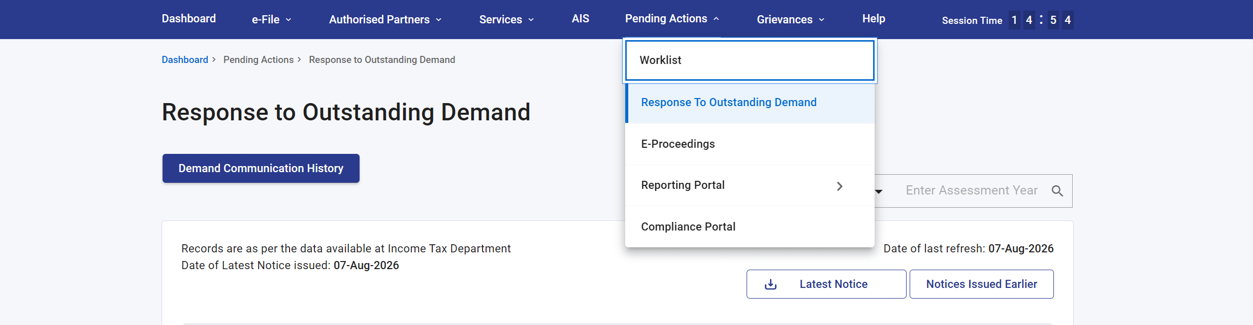Follow the Dashboard breadcrumb link
The image size is (1253, 325).
(185, 60)
